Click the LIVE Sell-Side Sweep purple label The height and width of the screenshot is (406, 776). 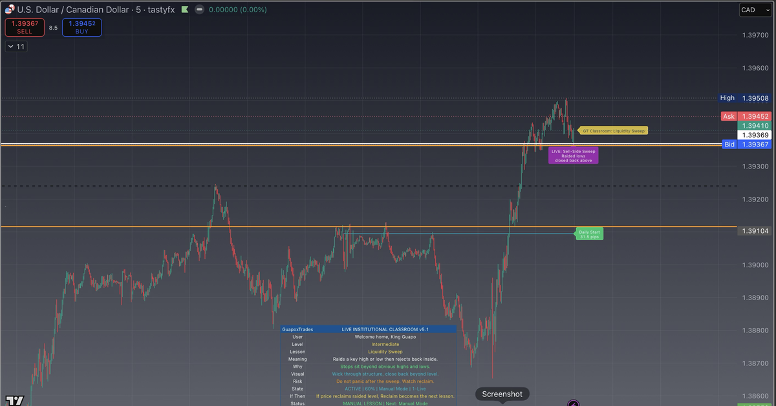coord(573,156)
